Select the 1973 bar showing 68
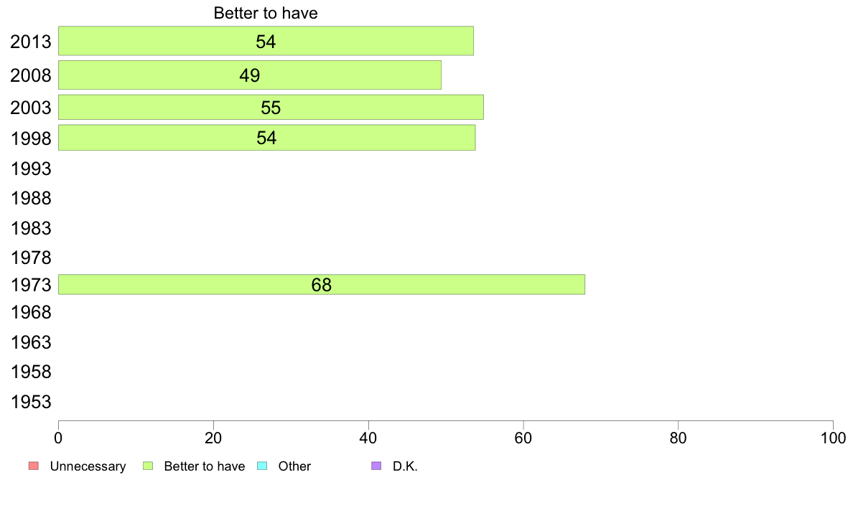The width and height of the screenshot is (853, 528). tap(322, 284)
